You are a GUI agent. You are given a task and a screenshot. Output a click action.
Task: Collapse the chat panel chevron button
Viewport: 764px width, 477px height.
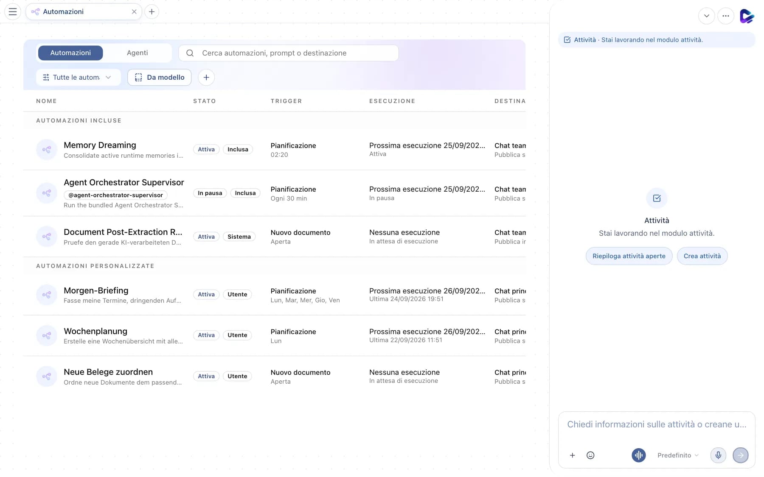[x=706, y=16]
